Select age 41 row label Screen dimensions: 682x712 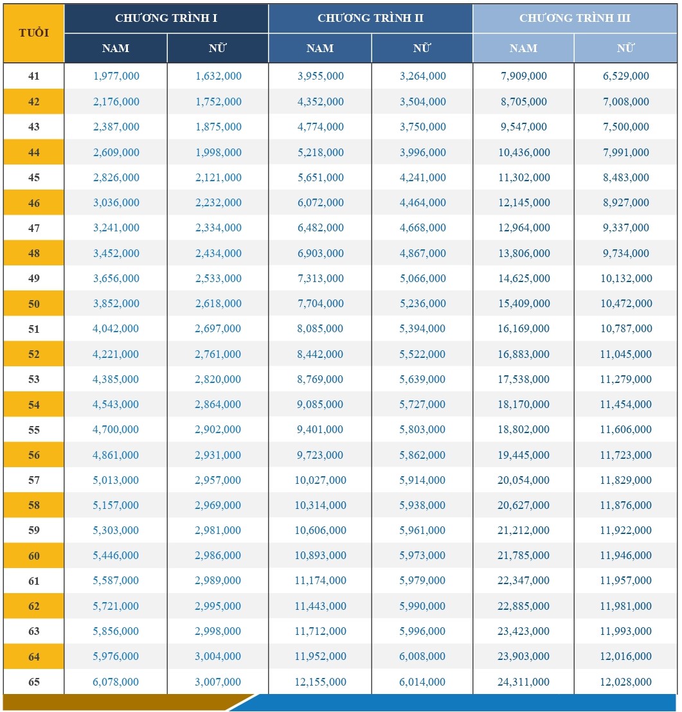(x=33, y=76)
